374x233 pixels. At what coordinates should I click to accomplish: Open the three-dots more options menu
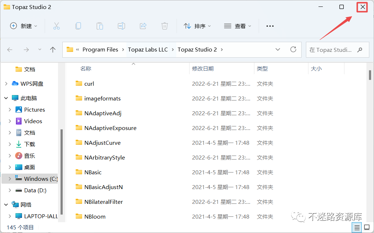click(x=270, y=26)
